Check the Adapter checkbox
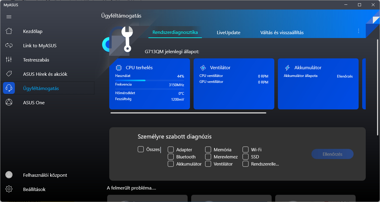Image resolution: width=380 pixels, height=202 pixels. tap(171, 149)
